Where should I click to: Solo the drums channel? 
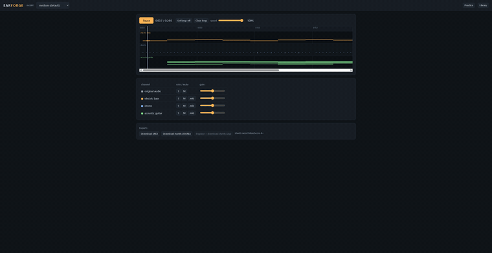tap(178, 105)
